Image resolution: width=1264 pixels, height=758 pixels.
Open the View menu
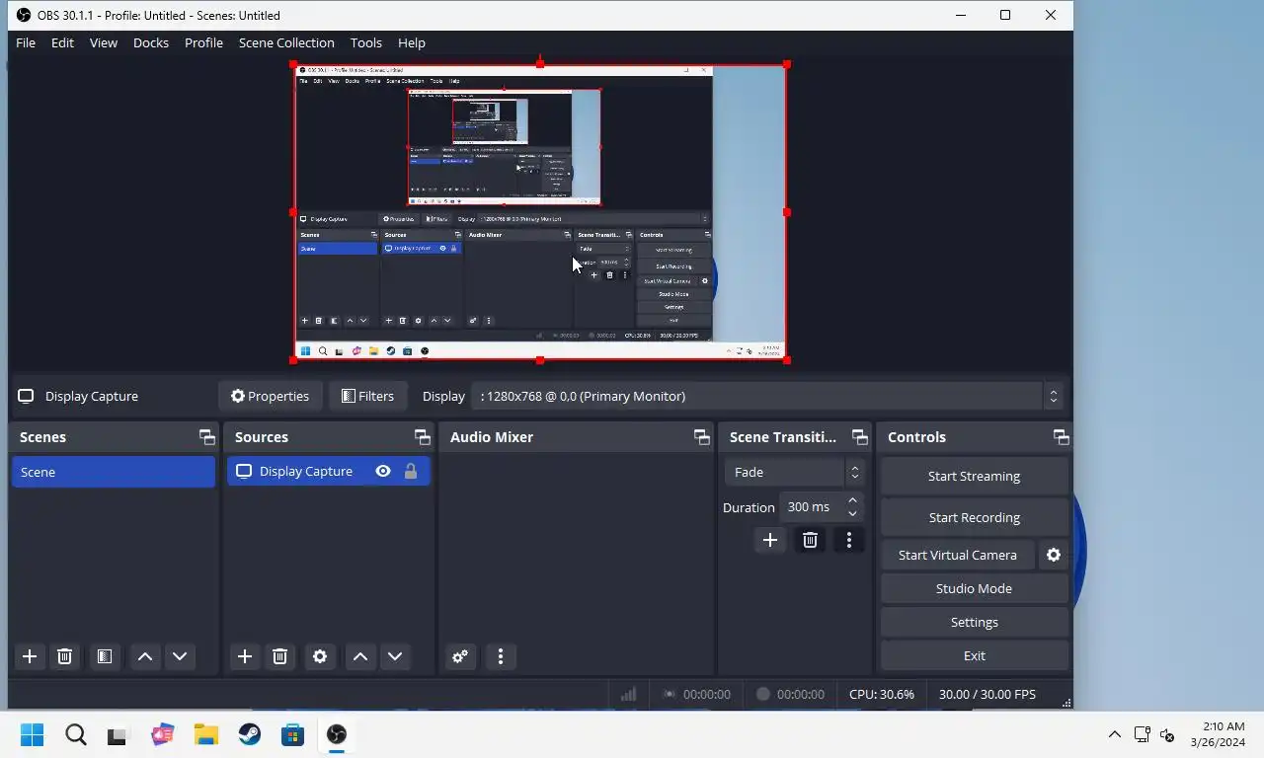point(104,42)
